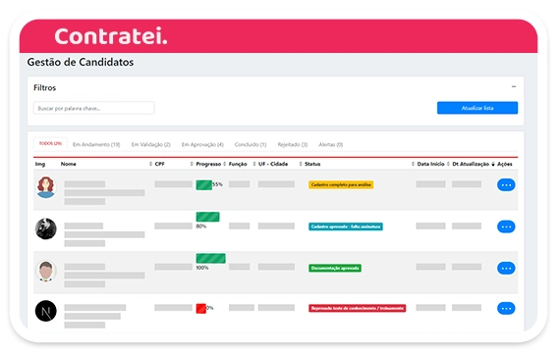Open actions menu for the rejected 0% candidate
This screenshot has width=560, height=353.
[x=506, y=309]
